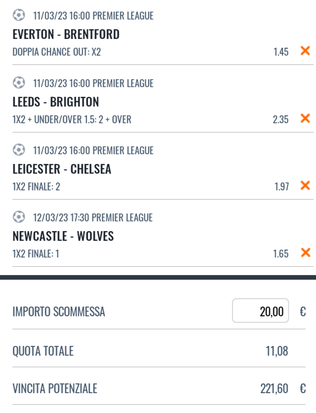316x413 pixels.
Task: Click the 1.65 odds for Newcastle win
Action: (281, 254)
